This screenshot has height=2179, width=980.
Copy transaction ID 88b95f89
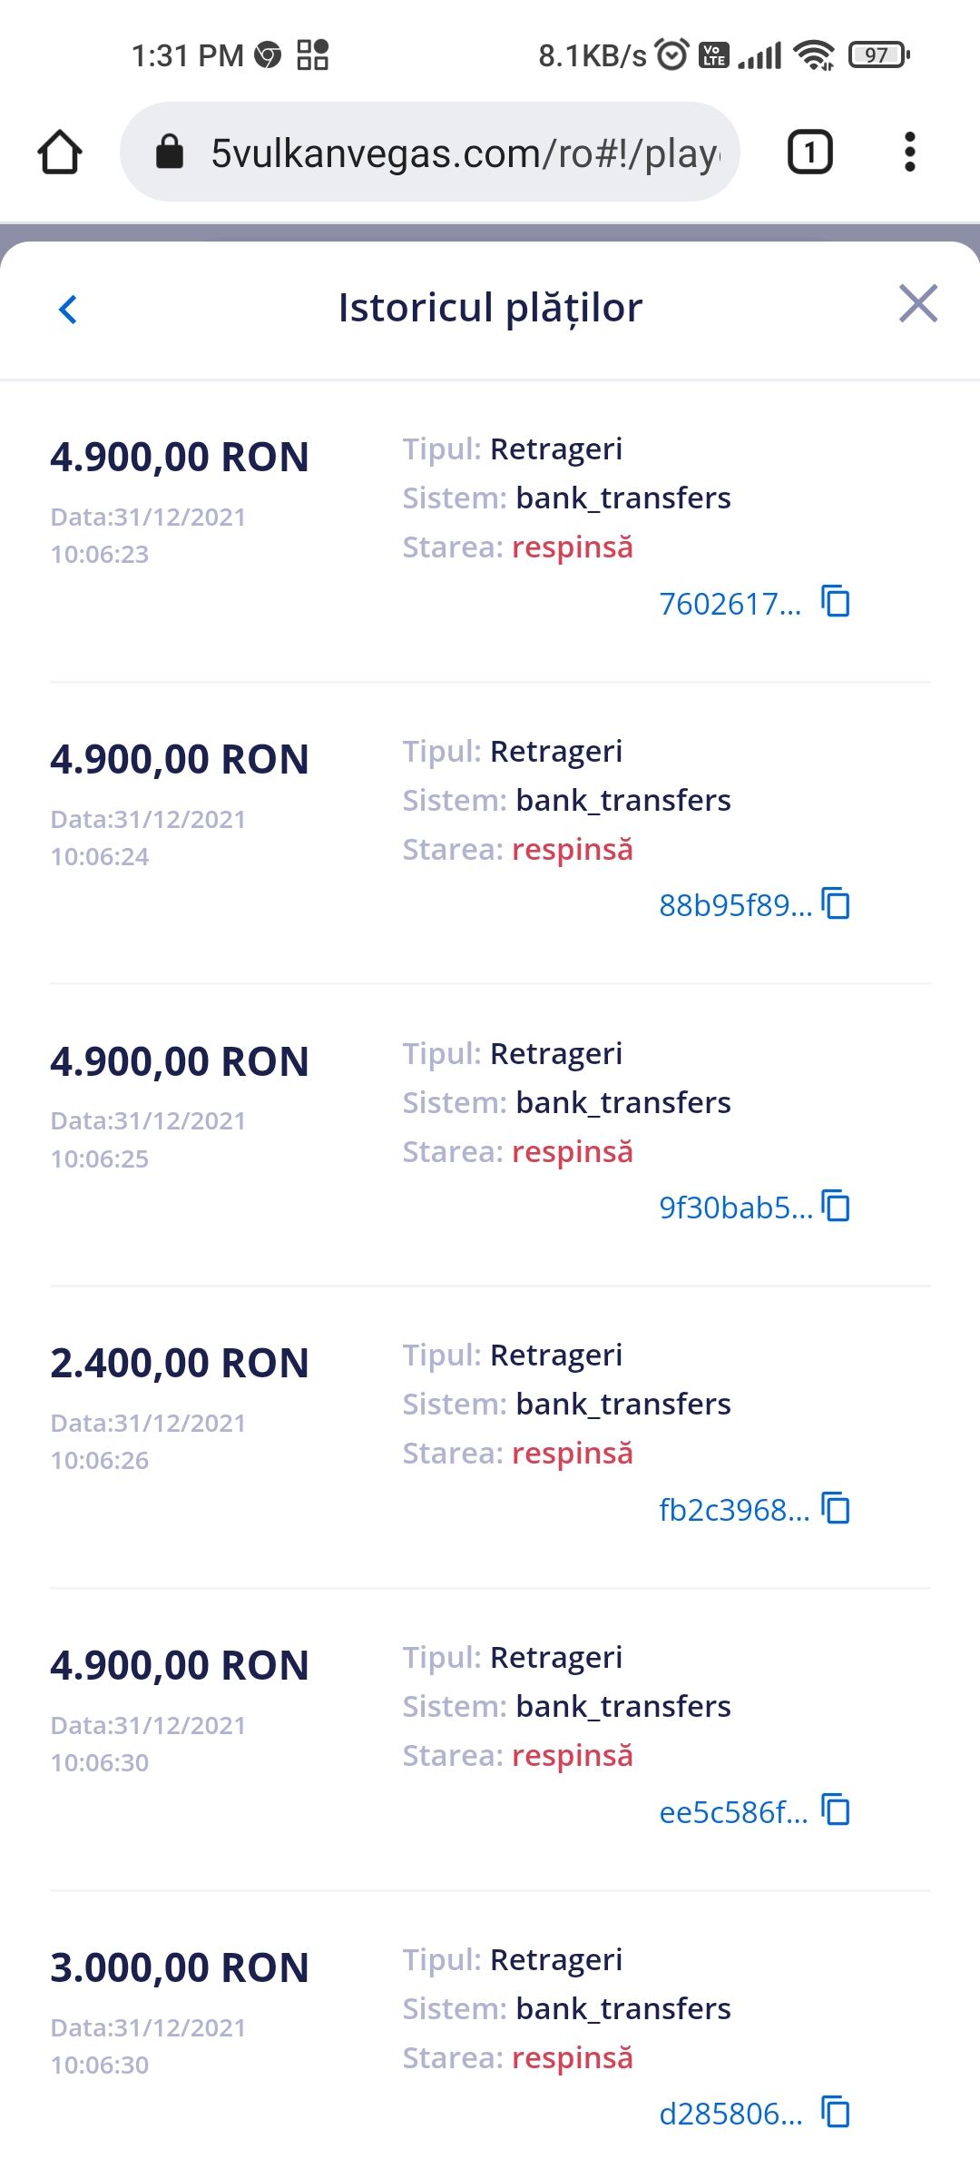836,903
